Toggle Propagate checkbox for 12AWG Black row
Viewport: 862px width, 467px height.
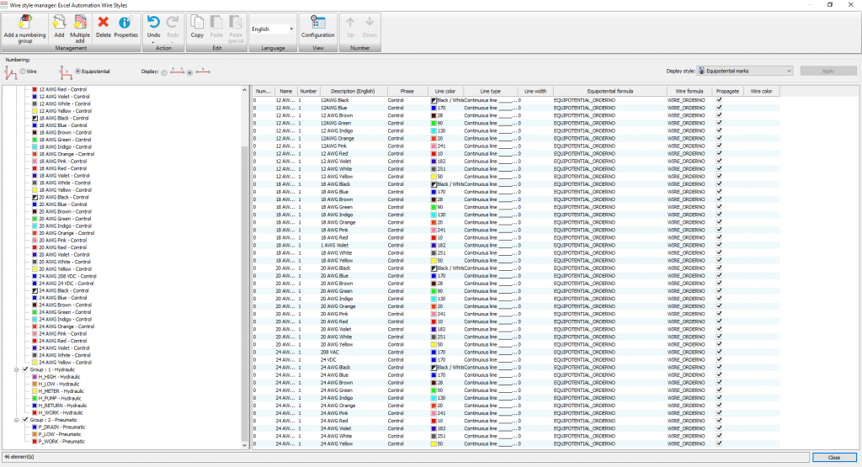tap(719, 100)
